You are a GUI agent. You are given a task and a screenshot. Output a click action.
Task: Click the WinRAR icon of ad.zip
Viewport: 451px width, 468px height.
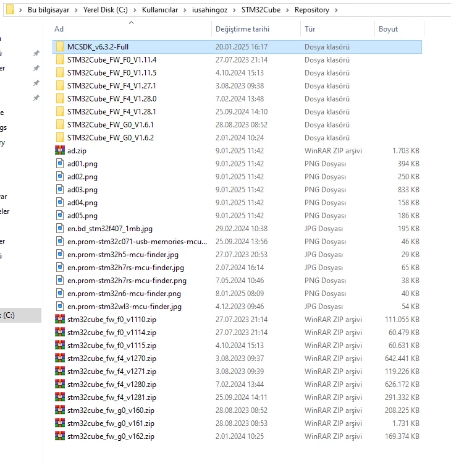(60, 150)
